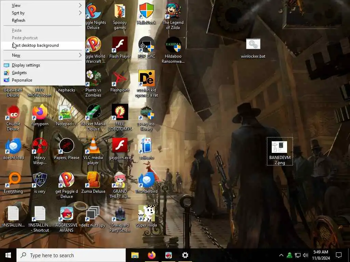The height and width of the screenshot is (262, 350).
Task: Select the nephacks icon label
Action: [67, 90]
